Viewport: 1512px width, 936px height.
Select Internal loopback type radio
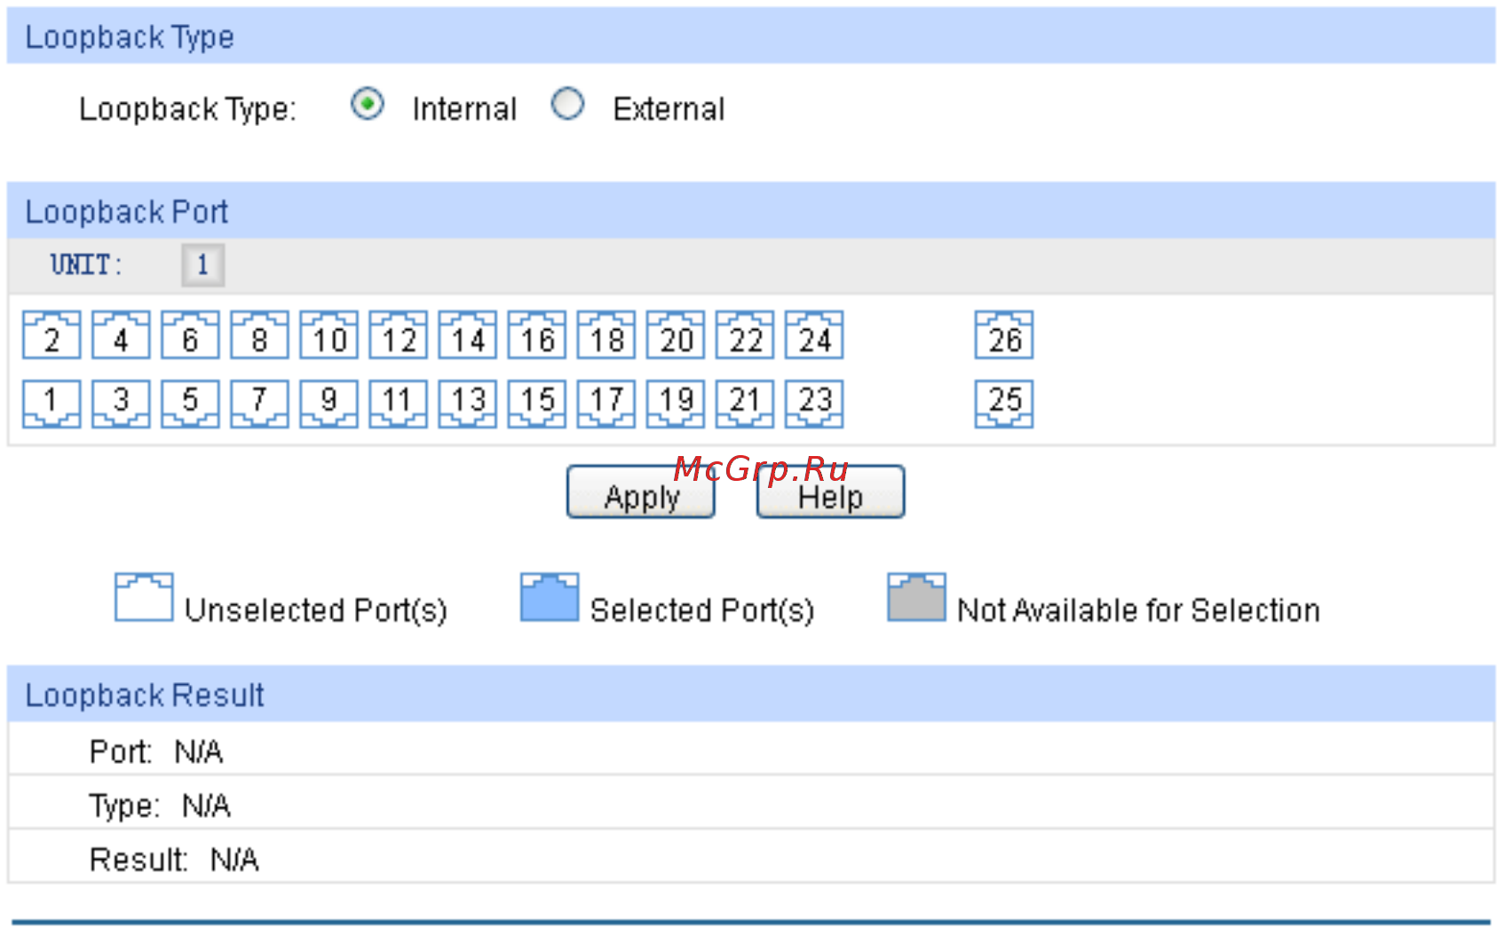[368, 105]
